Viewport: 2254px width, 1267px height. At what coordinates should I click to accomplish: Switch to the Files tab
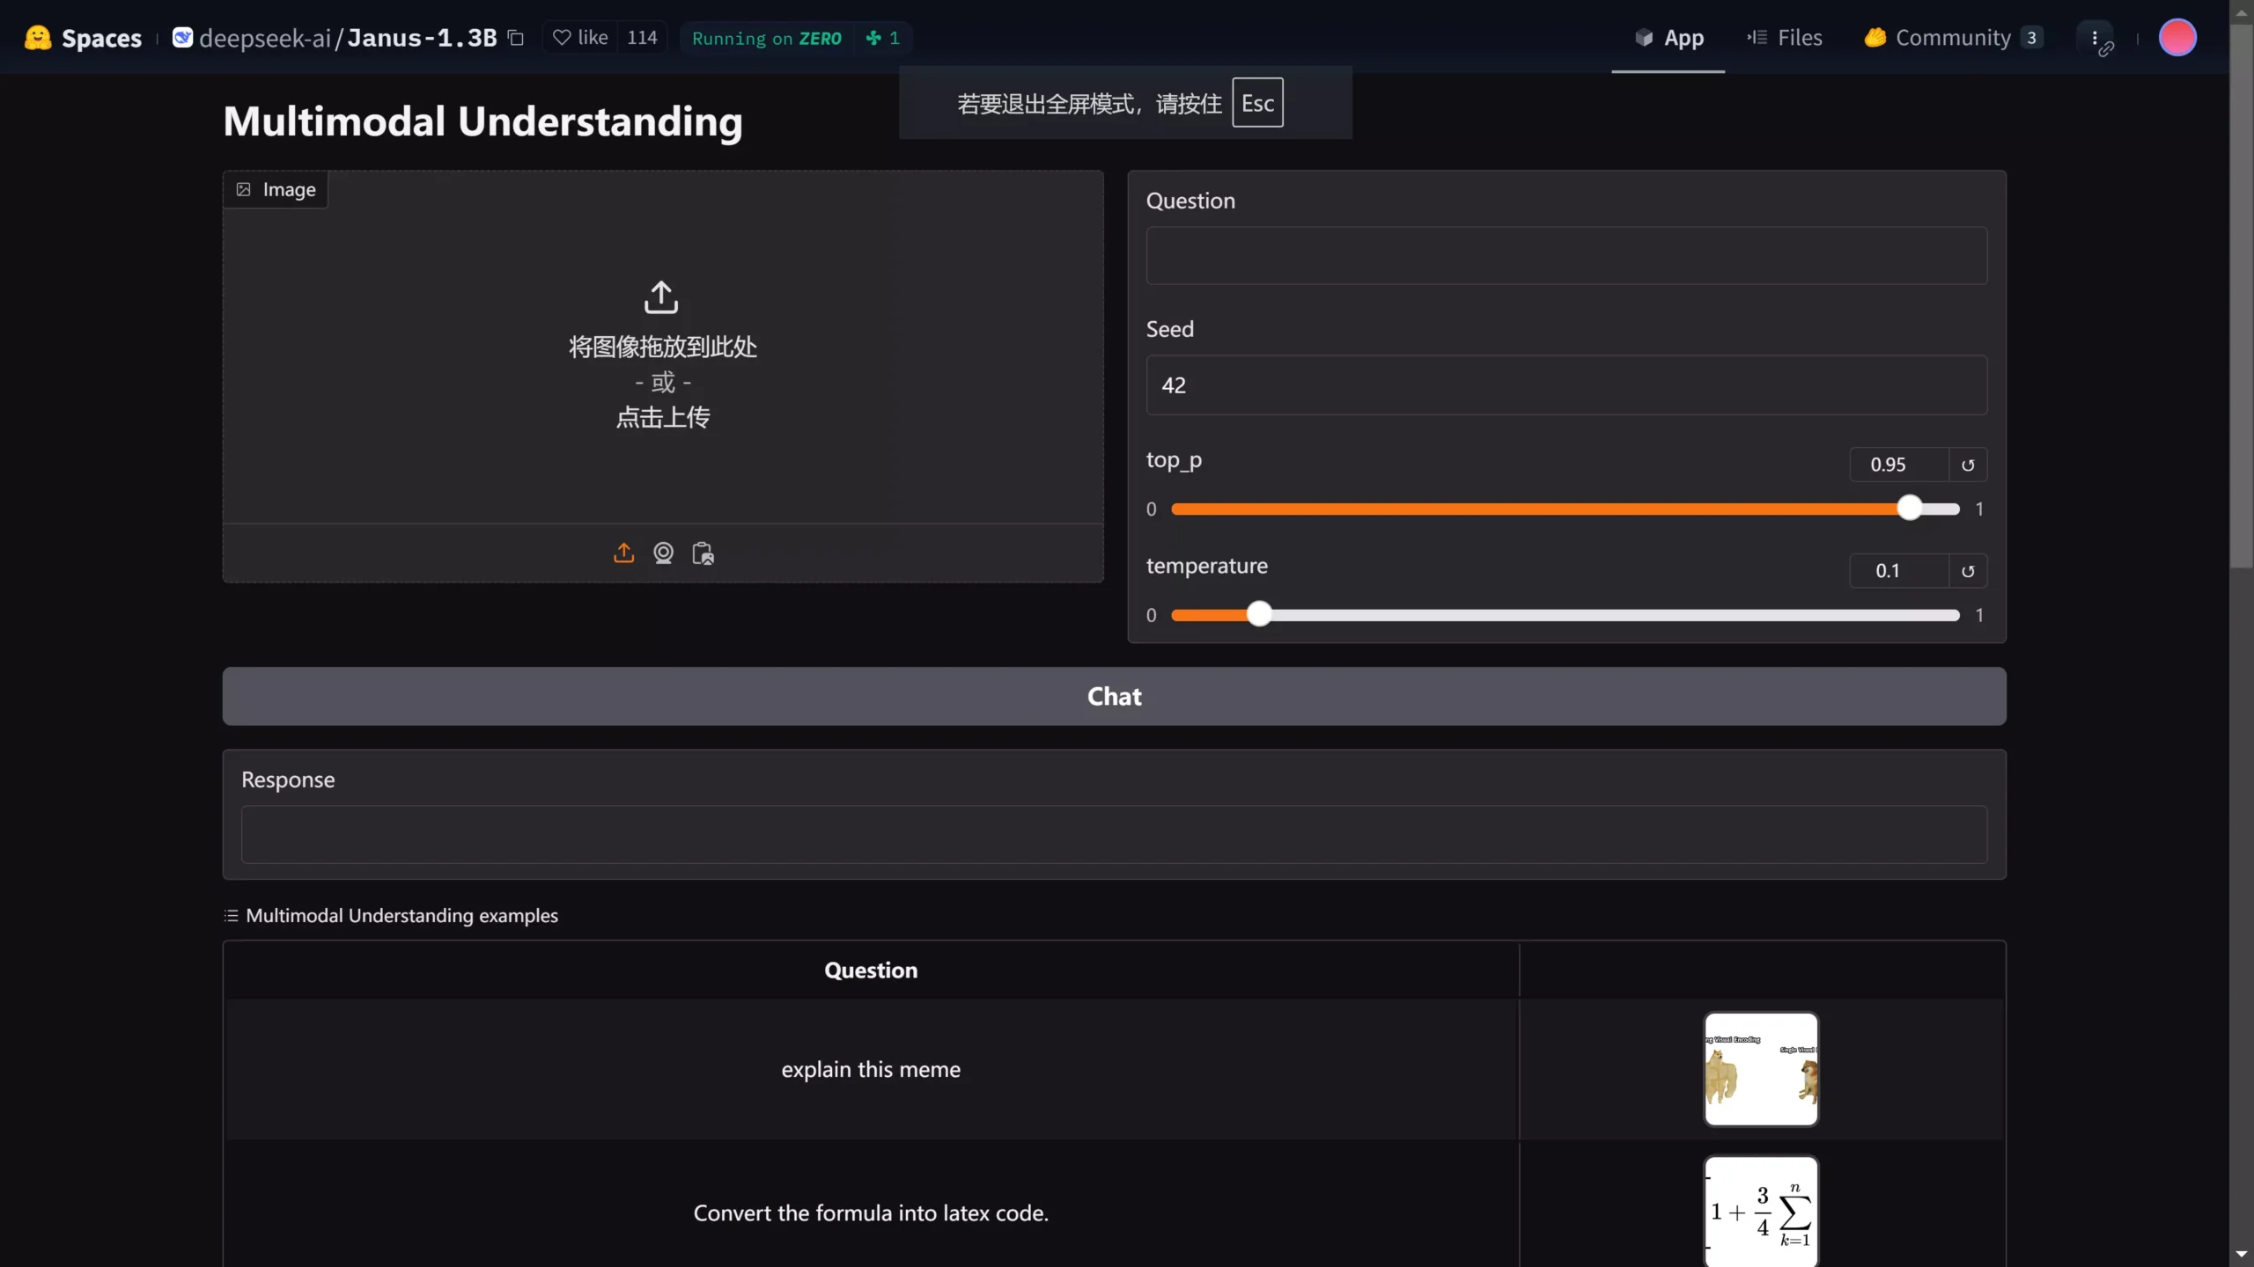(1785, 38)
